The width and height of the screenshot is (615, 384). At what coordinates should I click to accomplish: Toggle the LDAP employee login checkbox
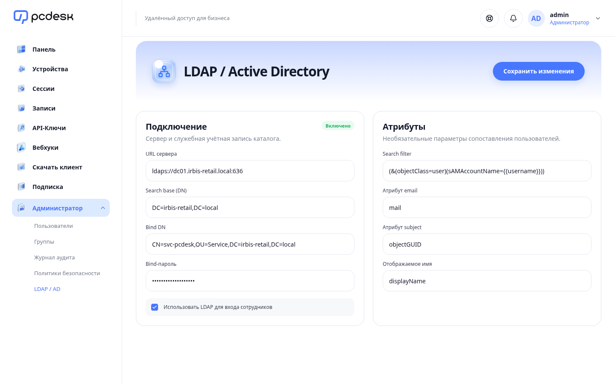155,307
